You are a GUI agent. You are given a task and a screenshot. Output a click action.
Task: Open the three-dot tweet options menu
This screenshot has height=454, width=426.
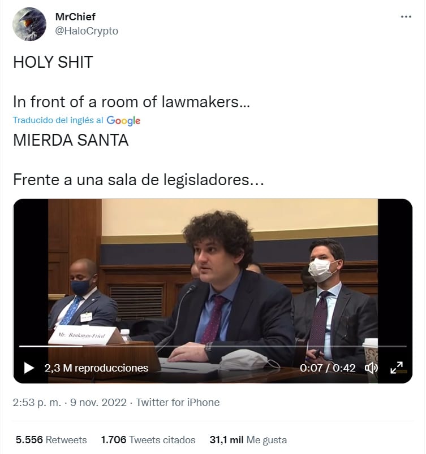[x=406, y=17]
